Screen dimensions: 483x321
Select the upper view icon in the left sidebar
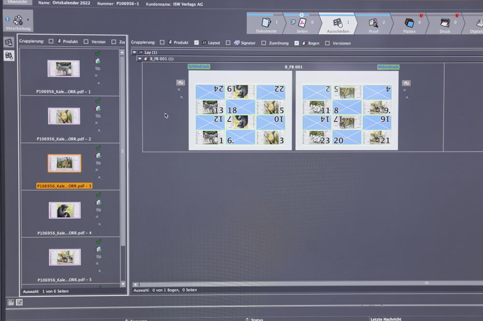pyautogui.click(x=9, y=42)
